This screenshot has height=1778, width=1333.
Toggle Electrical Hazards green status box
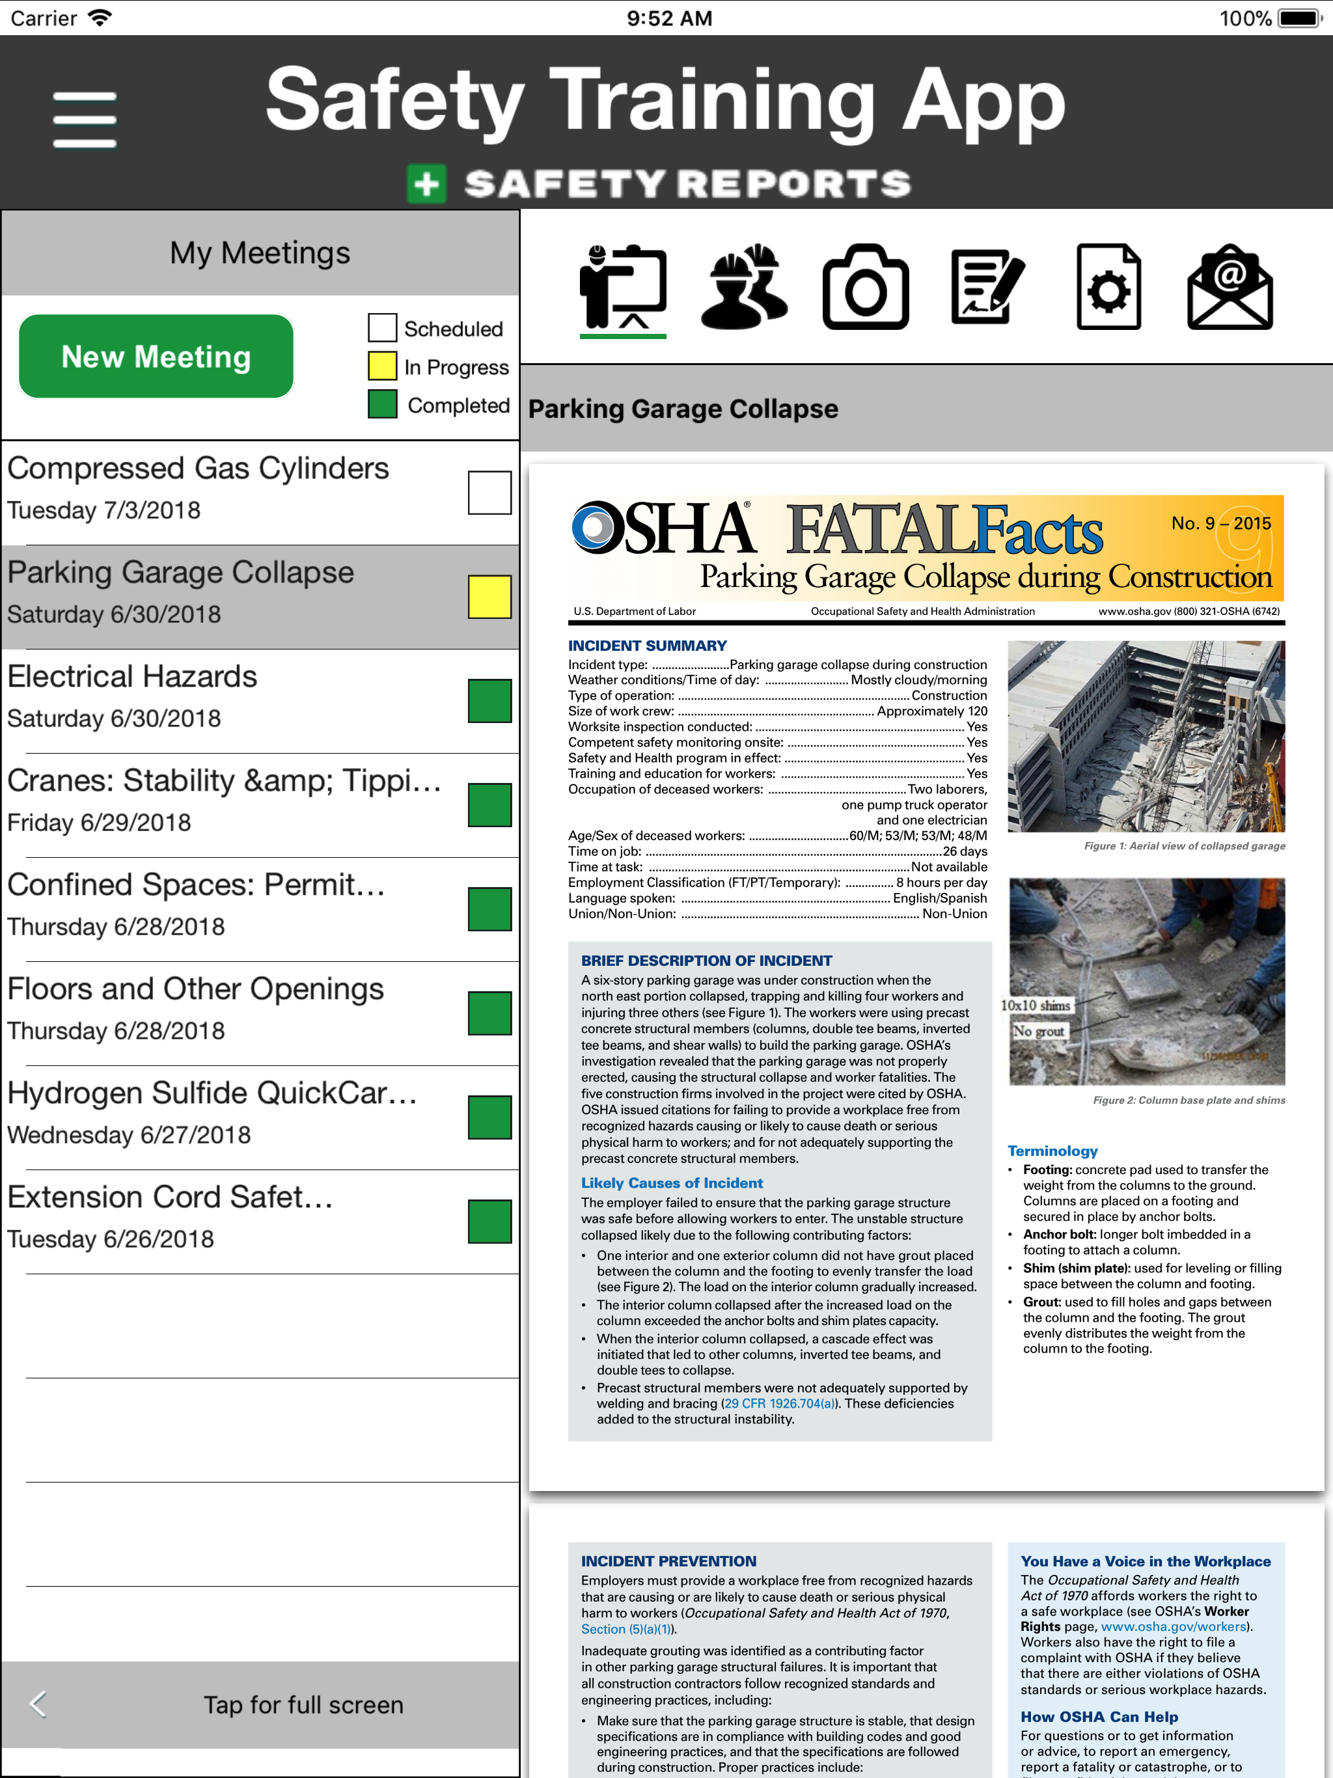489,701
